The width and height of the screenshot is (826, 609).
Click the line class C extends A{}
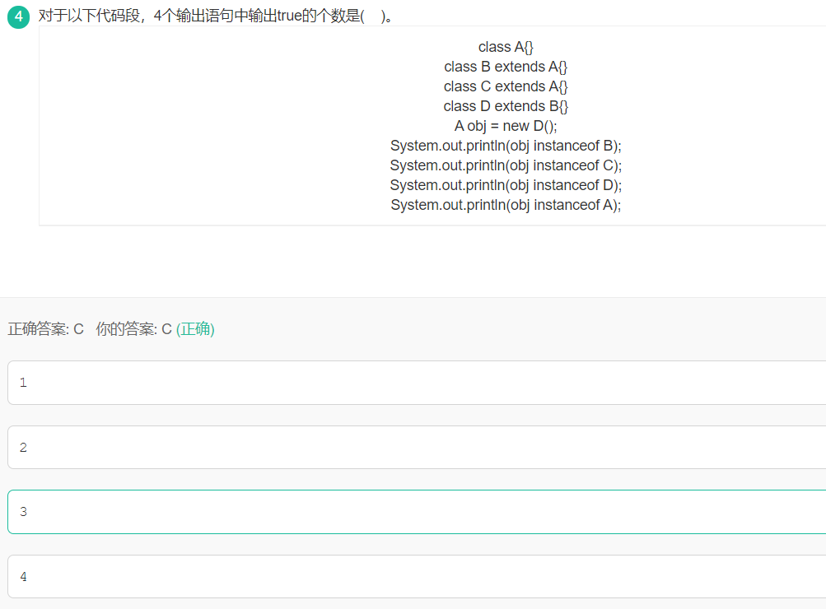click(x=506, y=86)
